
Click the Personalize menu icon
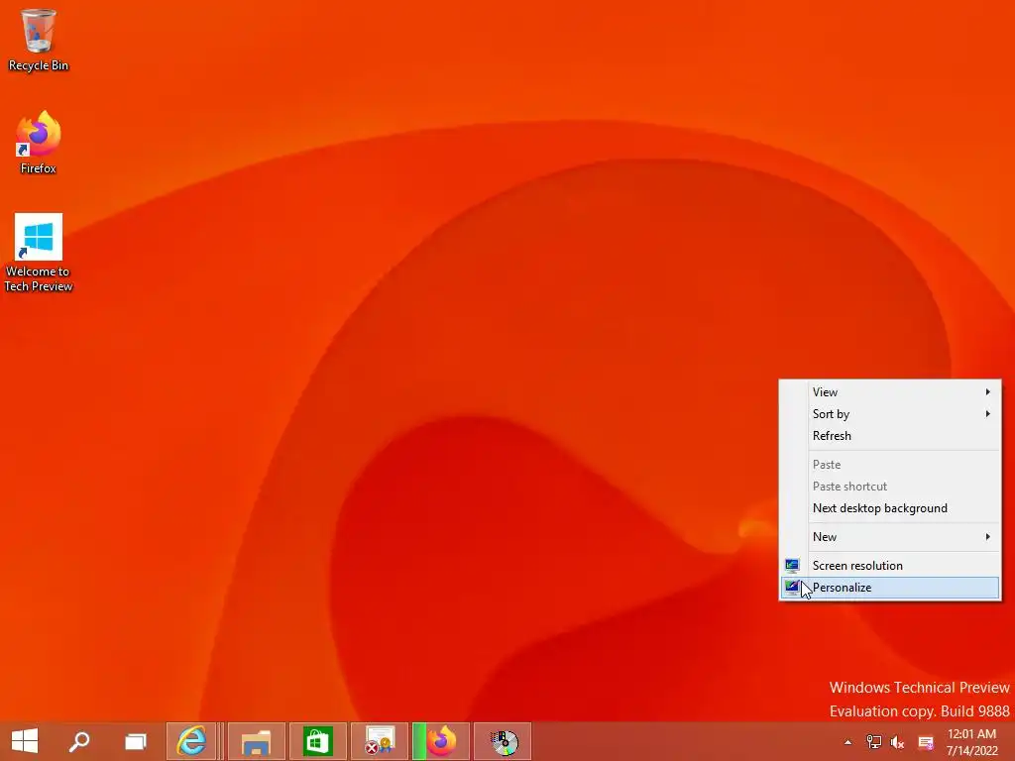[x=792, y=588]
